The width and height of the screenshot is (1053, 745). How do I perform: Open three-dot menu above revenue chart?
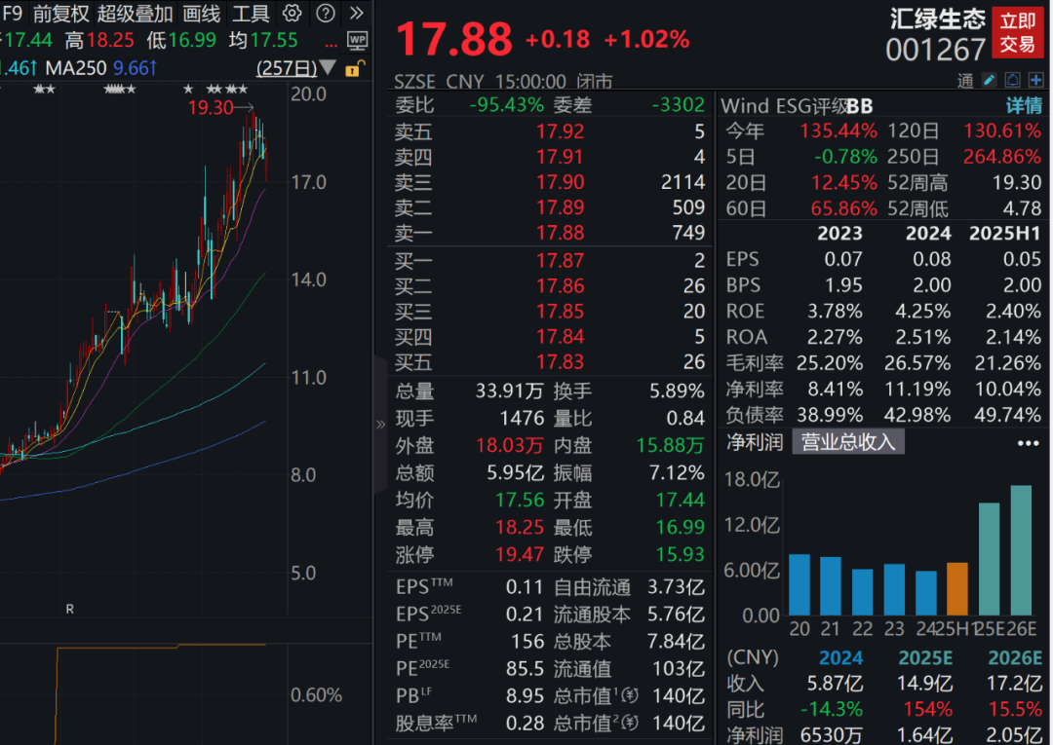pyautogui.click(x=1028, y=443)
